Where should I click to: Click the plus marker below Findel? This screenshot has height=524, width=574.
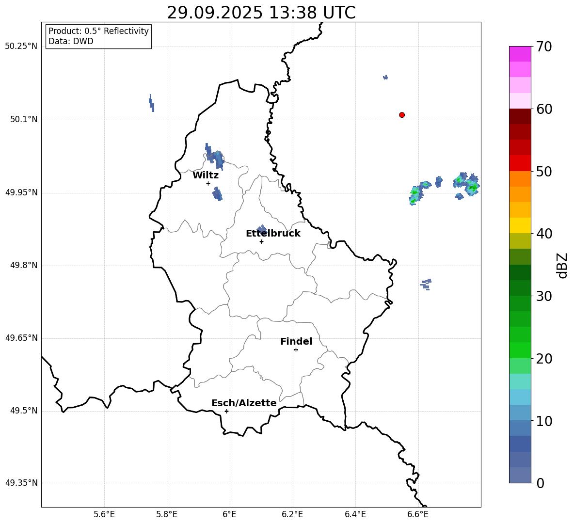point(296,350)
